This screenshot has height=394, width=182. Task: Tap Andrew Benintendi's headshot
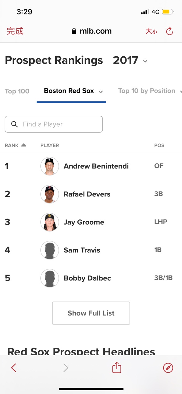[50, 166]
